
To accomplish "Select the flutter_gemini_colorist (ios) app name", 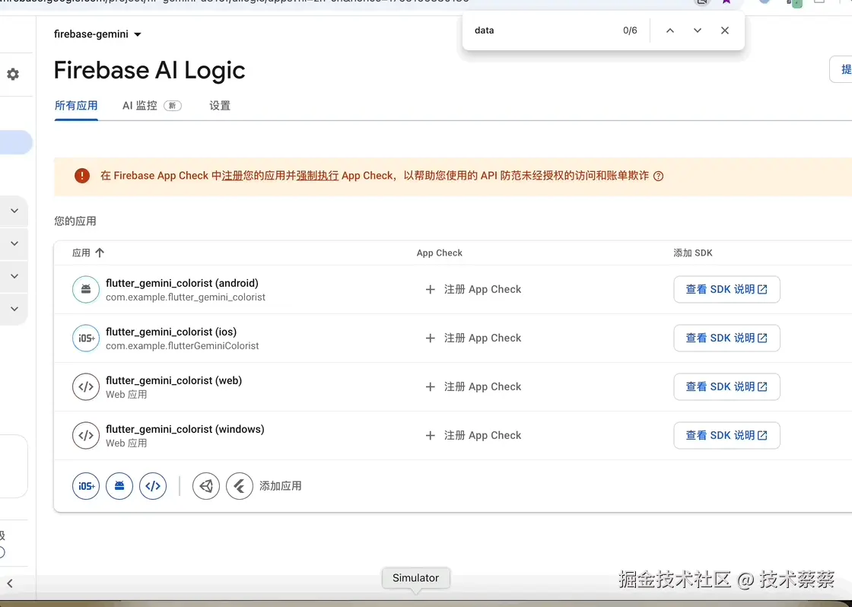I will point(171,332).
